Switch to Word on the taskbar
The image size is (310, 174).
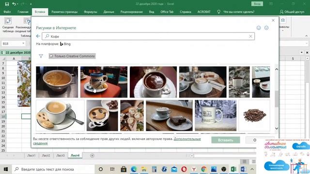click(243, 169)
